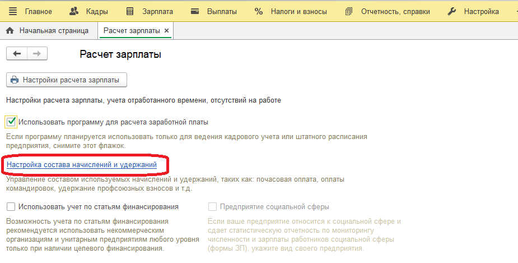Switch to Начальная страница tab
Viewport: 518px width, 263px height.
click(54, 30)
